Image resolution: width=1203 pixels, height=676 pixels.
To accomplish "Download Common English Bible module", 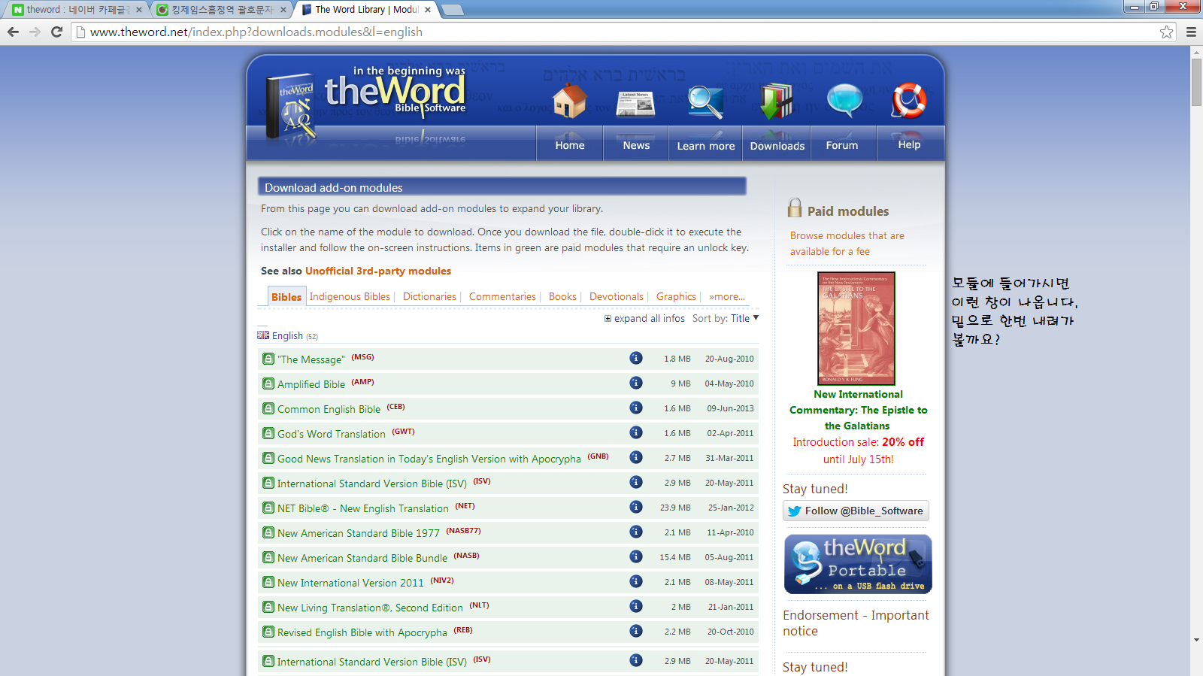I will (329, 409).
